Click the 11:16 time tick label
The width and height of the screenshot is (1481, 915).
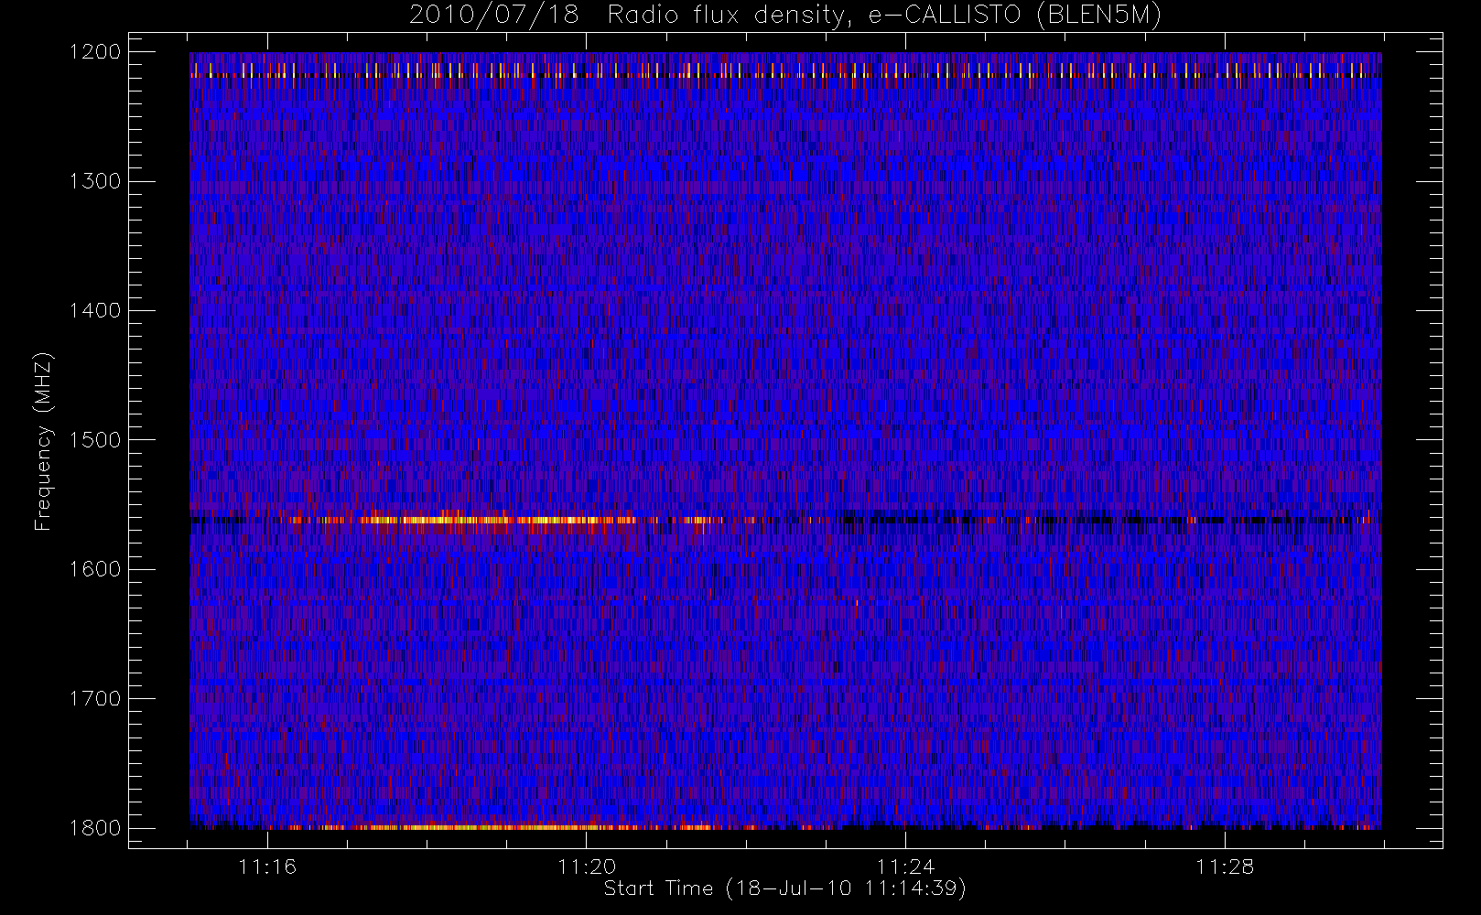tap(267, 867)
